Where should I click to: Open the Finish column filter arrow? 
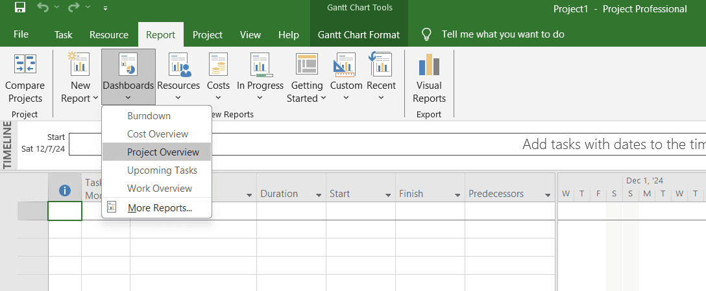(x=457, y=195)
